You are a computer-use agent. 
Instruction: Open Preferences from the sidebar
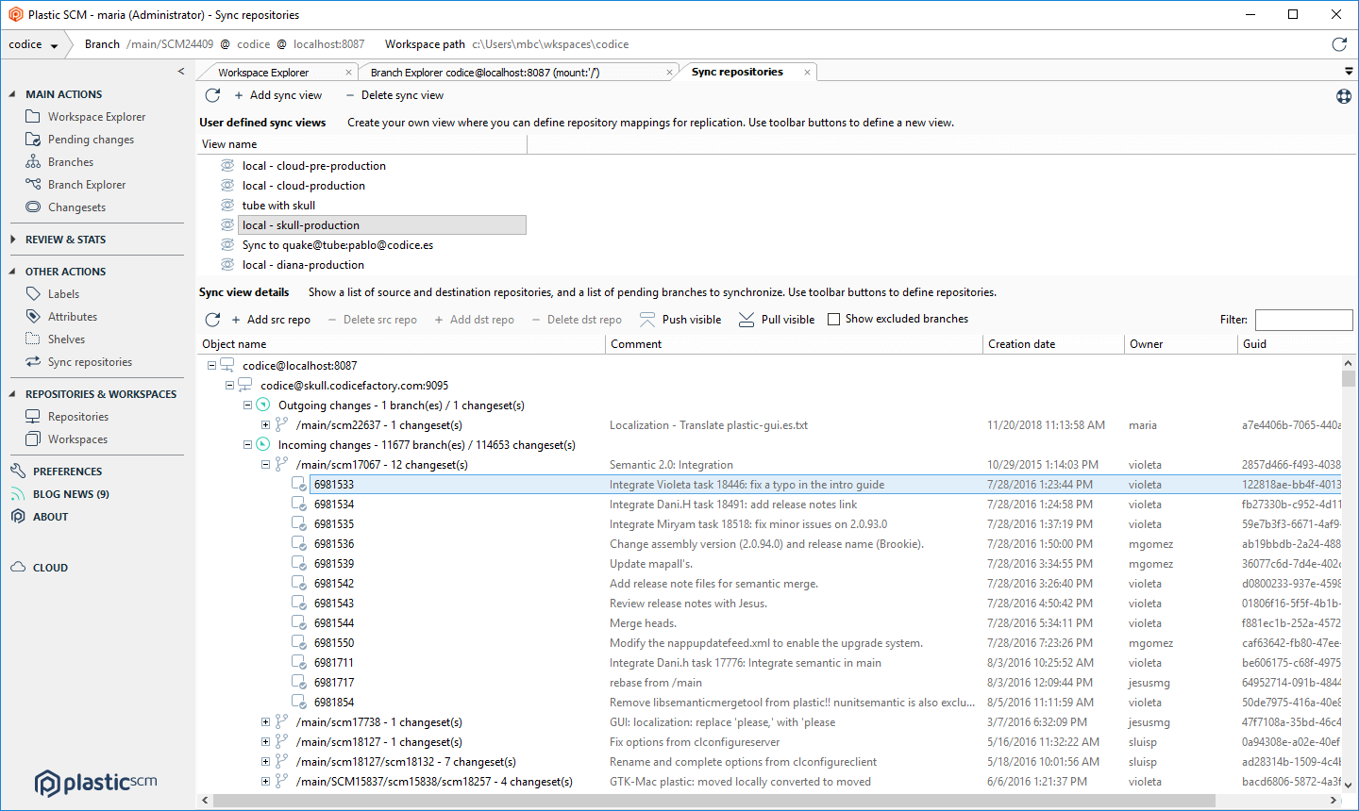point(57,472)
